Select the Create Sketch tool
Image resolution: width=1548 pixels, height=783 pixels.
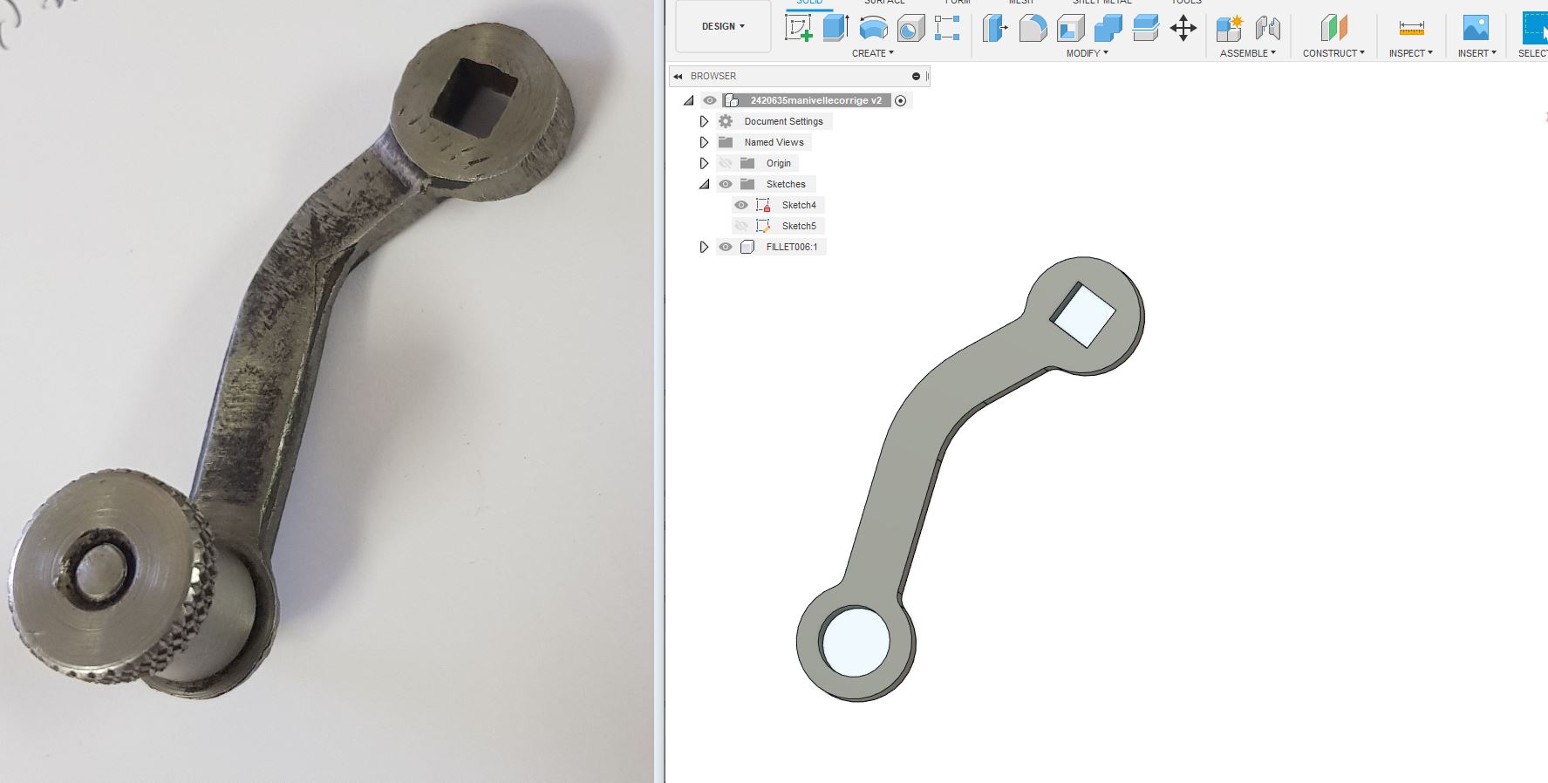click(798, 29)
